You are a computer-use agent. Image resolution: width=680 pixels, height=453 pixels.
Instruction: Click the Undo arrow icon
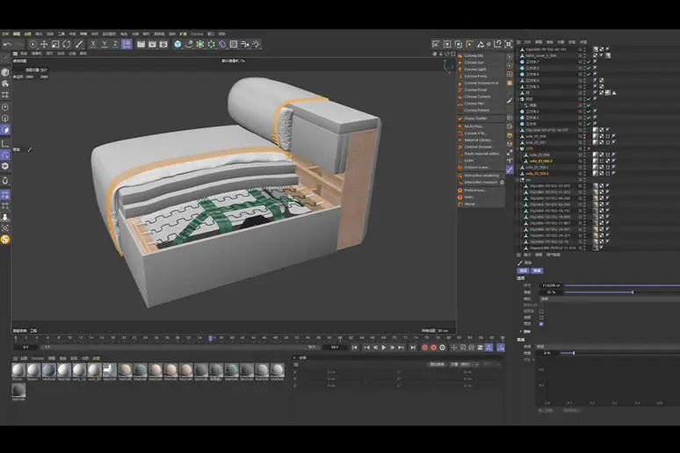point(7,44)
